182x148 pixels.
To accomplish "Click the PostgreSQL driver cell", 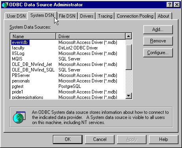I will tap(70, 86).
